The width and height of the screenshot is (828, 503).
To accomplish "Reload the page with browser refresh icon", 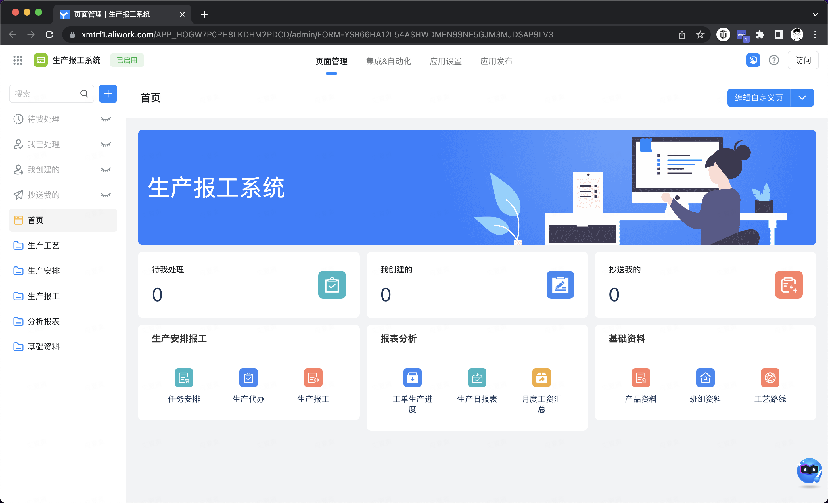I will 49,34.
